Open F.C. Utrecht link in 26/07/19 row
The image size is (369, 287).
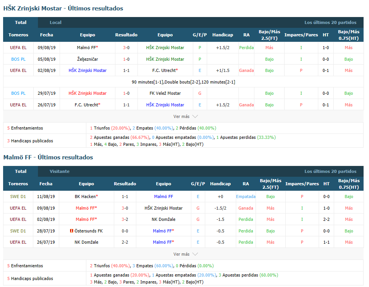tap(87, 105)
